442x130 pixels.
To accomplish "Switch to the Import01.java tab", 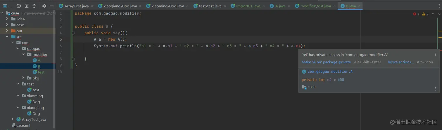I will click(x=248, y=6).
